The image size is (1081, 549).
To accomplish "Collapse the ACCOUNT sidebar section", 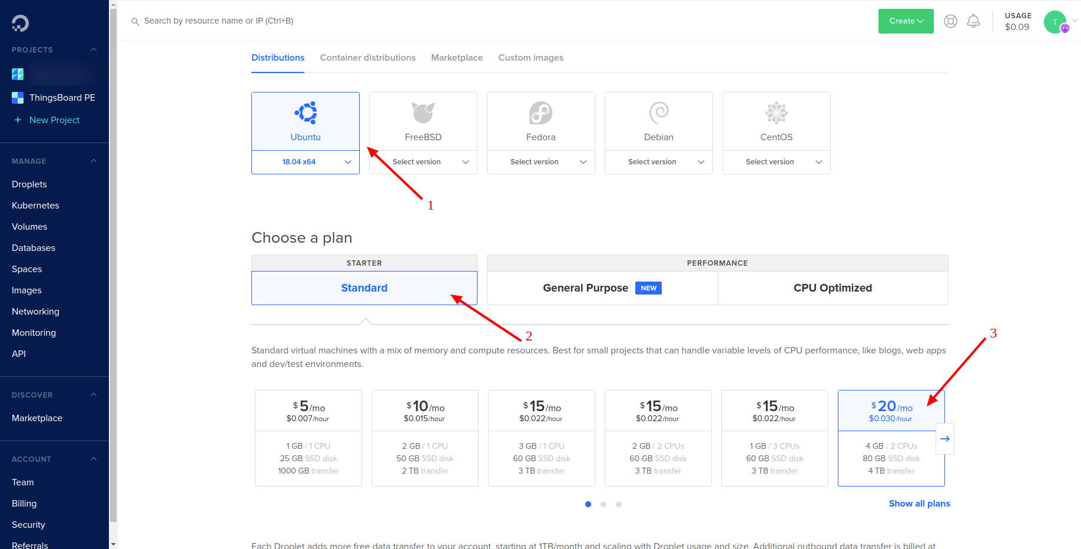I will [94, 459].
